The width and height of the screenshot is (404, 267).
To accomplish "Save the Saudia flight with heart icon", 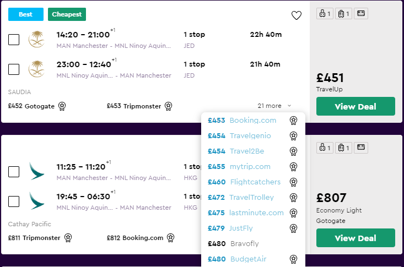I will (297, 15).
